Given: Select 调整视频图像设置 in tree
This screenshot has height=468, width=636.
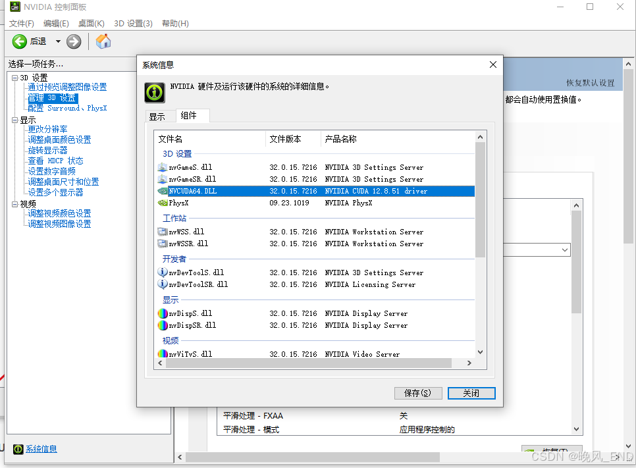Looking at the screenshot, I should tap(59, 224).
